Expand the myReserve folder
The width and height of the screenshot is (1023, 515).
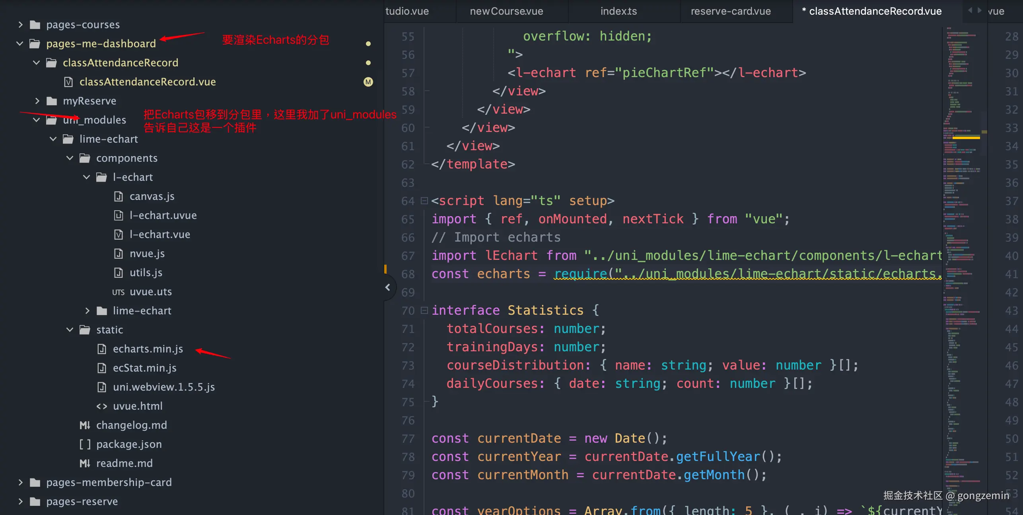tap(37, 101)
